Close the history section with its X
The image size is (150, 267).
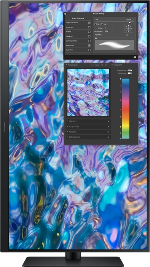coord(108,132)
